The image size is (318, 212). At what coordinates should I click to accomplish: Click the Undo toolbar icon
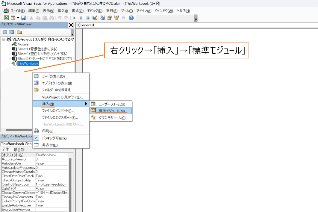[59, 18]
